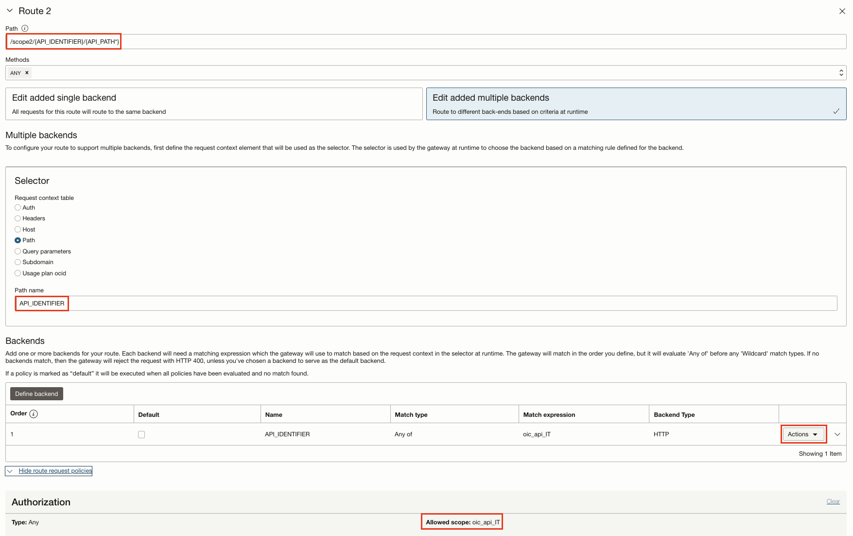Click the Path name input field

[437, 304]
